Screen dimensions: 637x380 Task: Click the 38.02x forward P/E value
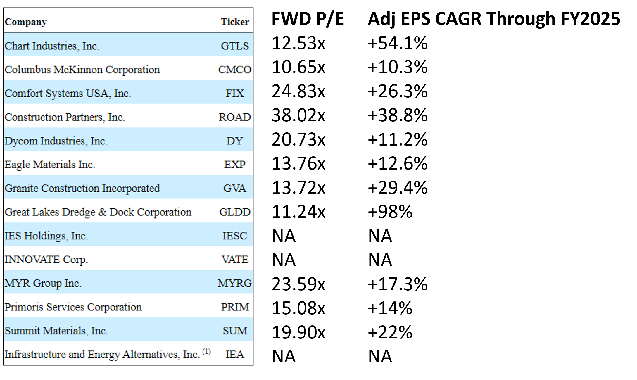point(298,115)
